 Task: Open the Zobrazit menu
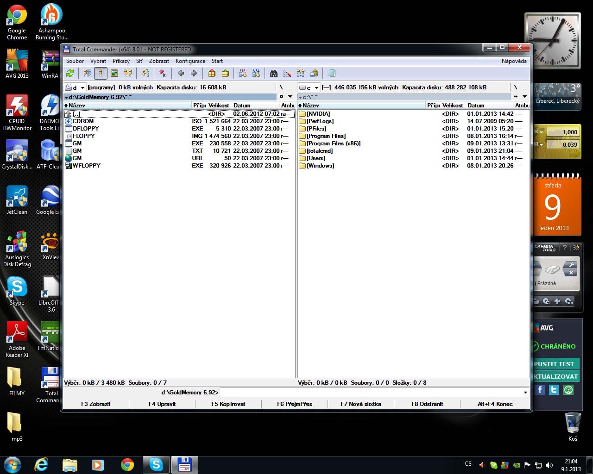159,61
